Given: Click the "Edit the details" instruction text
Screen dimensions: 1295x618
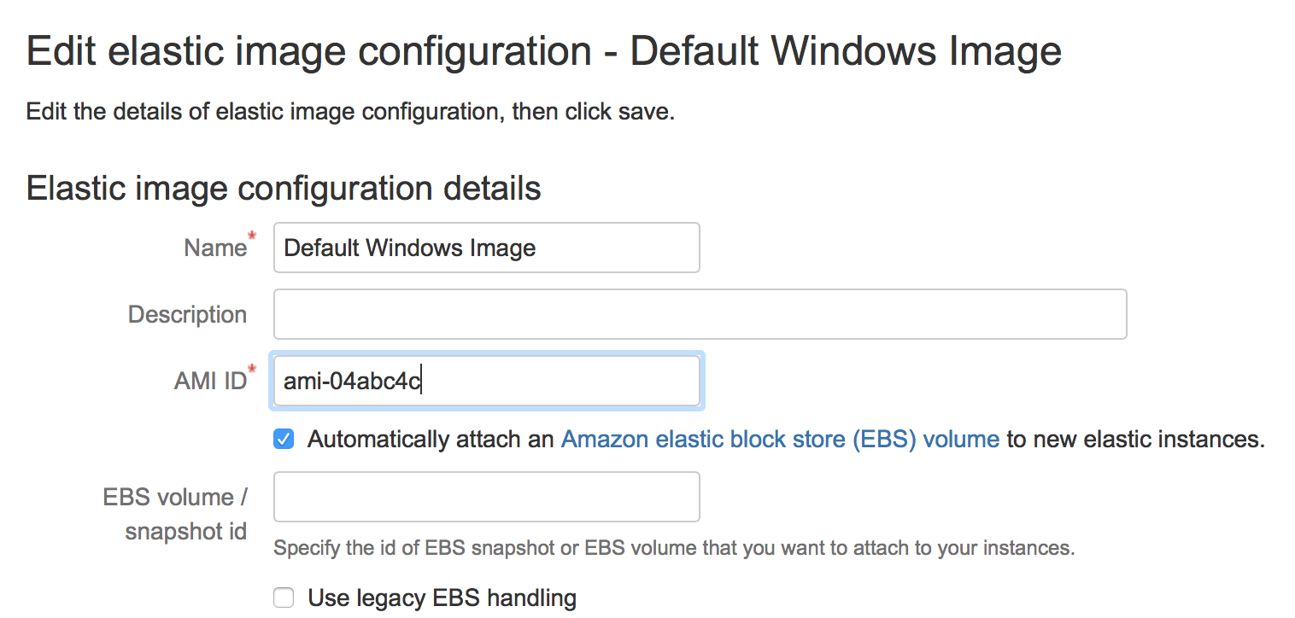Looking at the screenshot, I should pyautogui.click(x=350, y=112).
